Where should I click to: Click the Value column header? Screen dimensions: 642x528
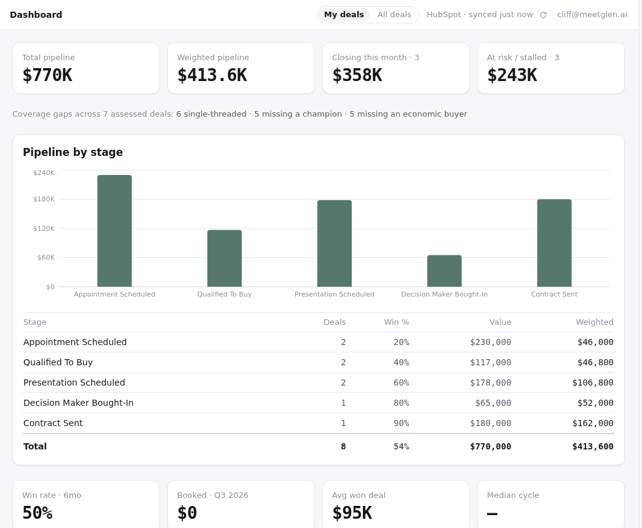(x=501, y=322)
